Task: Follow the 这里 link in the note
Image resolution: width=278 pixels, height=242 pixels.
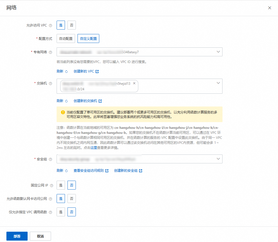Action: pyautogui.click(x=94, y=148)
